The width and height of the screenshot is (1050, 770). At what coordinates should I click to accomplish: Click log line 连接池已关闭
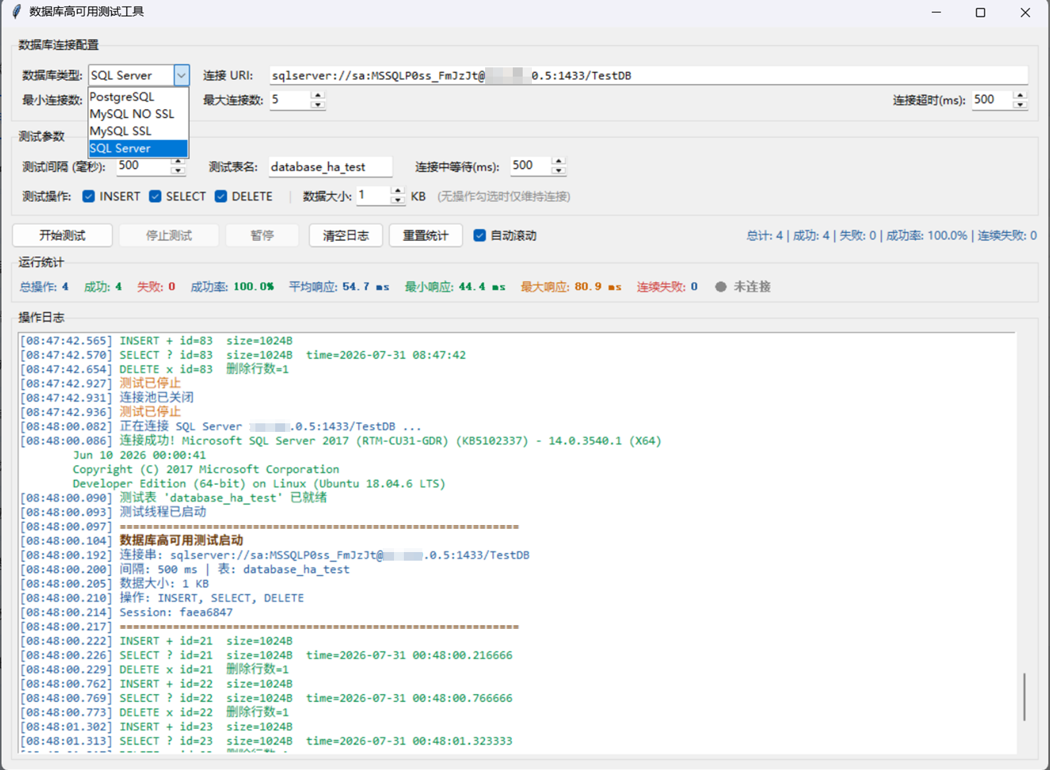click(x=156, y=398)
